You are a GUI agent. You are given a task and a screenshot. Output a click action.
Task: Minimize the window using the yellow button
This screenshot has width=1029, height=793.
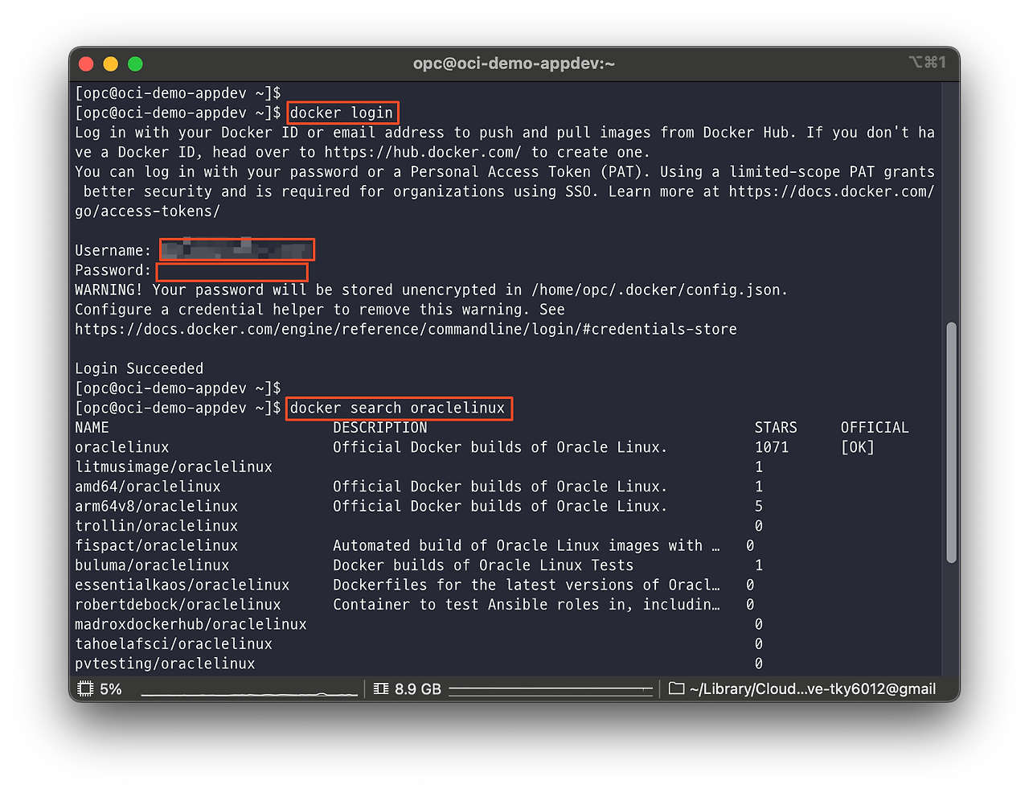coord(111,64)
